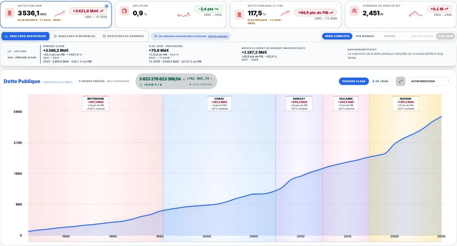457x246 pixels.
Task: Click the +0,1 M unemployment badge
Action: 439,9
